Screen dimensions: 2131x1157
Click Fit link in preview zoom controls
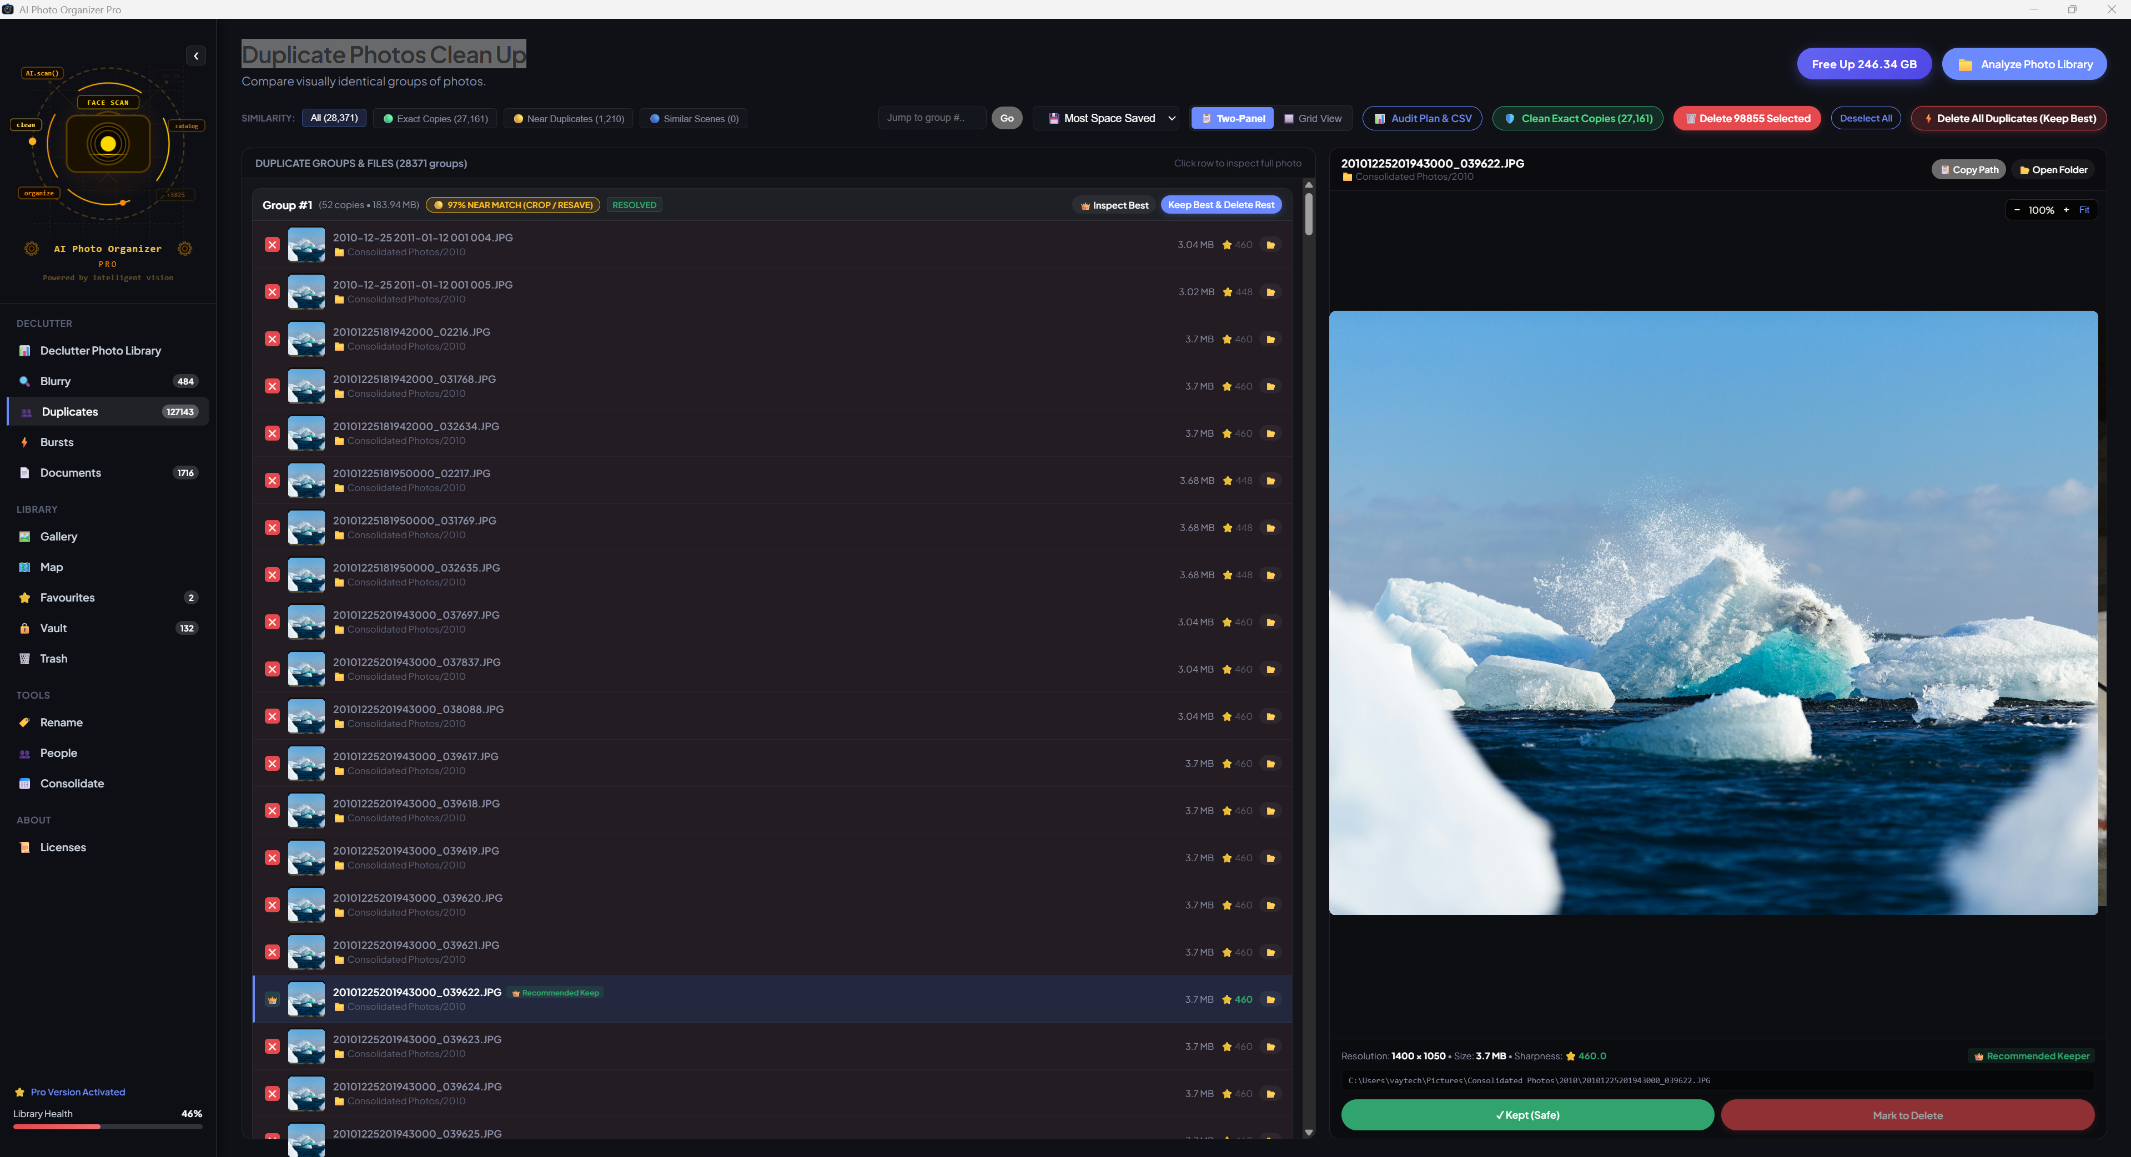(2084, 210)
